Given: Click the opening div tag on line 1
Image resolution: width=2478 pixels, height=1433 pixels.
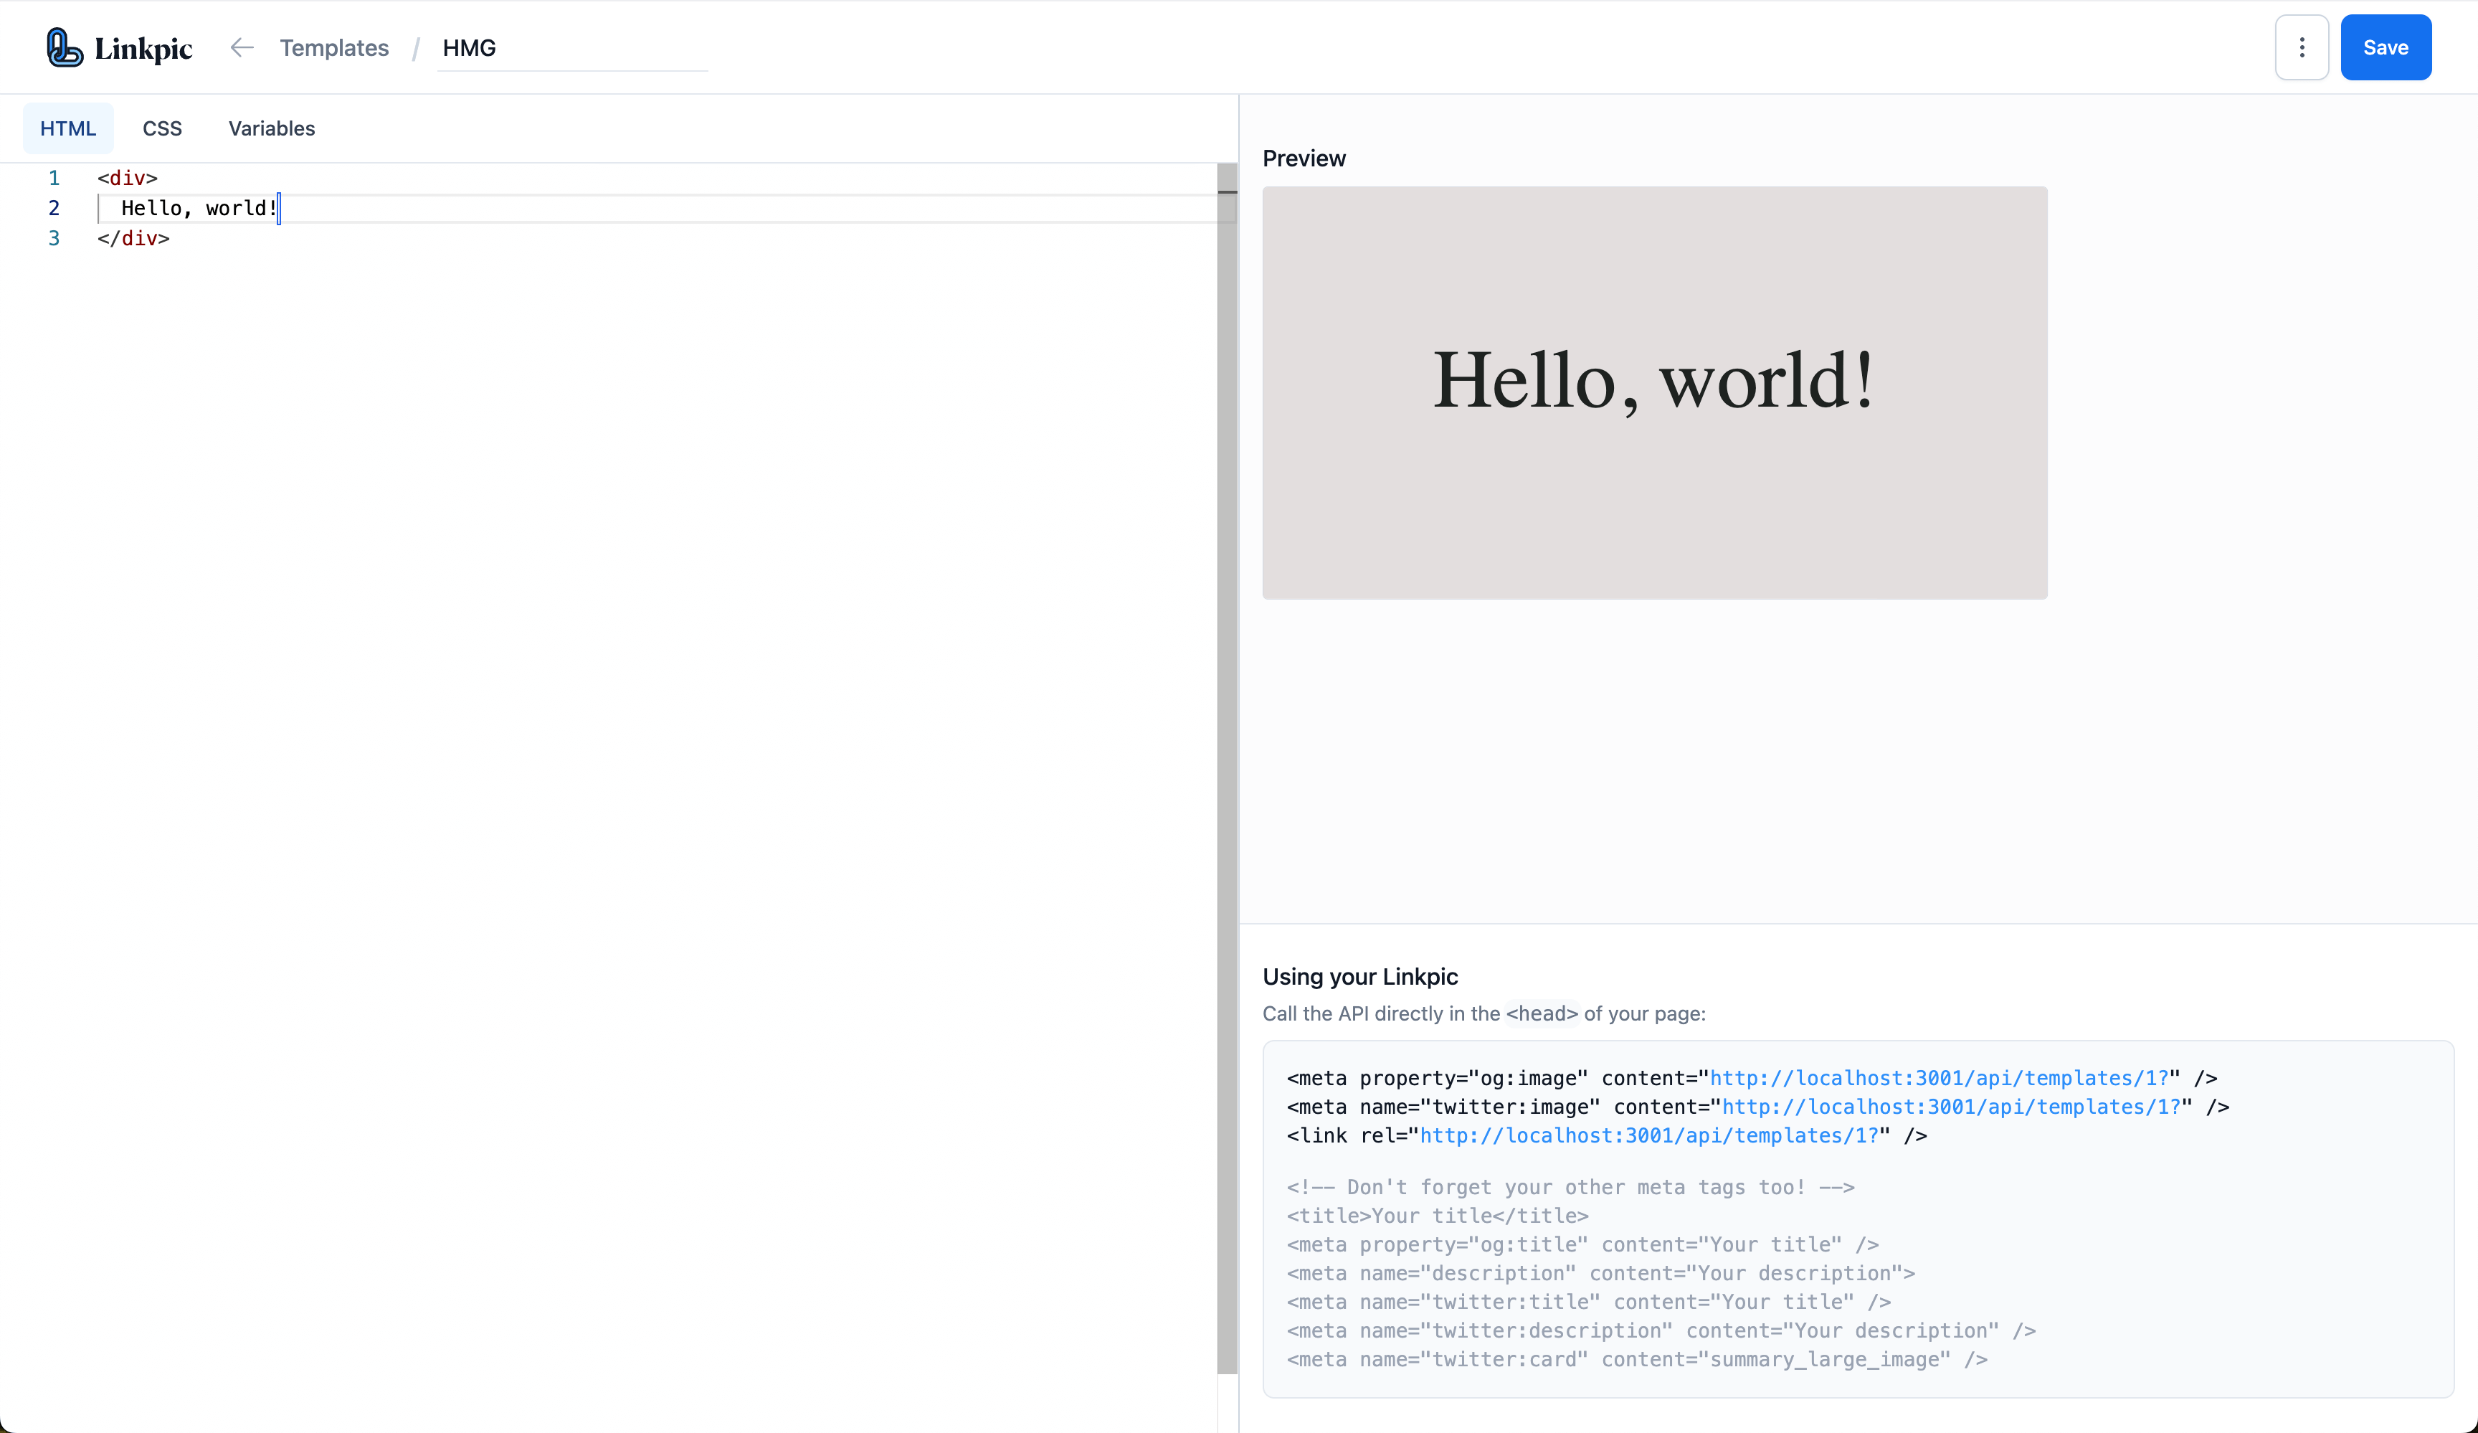Looking at the screenshot, I should click(x=127, y=178).
